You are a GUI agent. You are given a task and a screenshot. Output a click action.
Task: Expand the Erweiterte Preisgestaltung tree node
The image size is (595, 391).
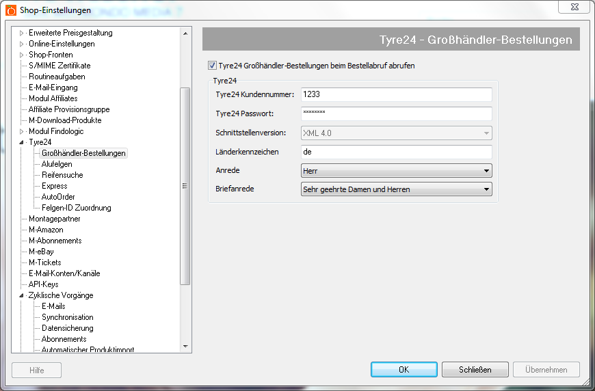(x=21, y=33)
